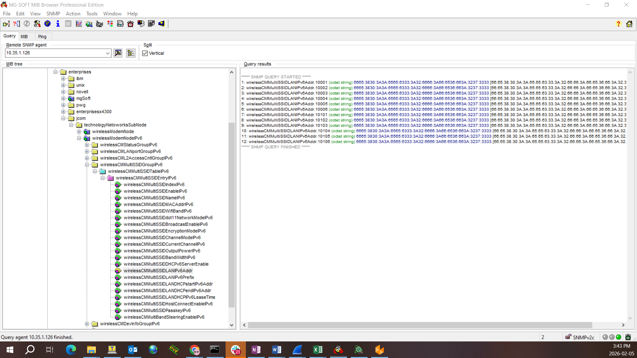Expand the wirelessCMDevInfoGroupIPv6 node
637x358 pixels.
click(87, 324)
